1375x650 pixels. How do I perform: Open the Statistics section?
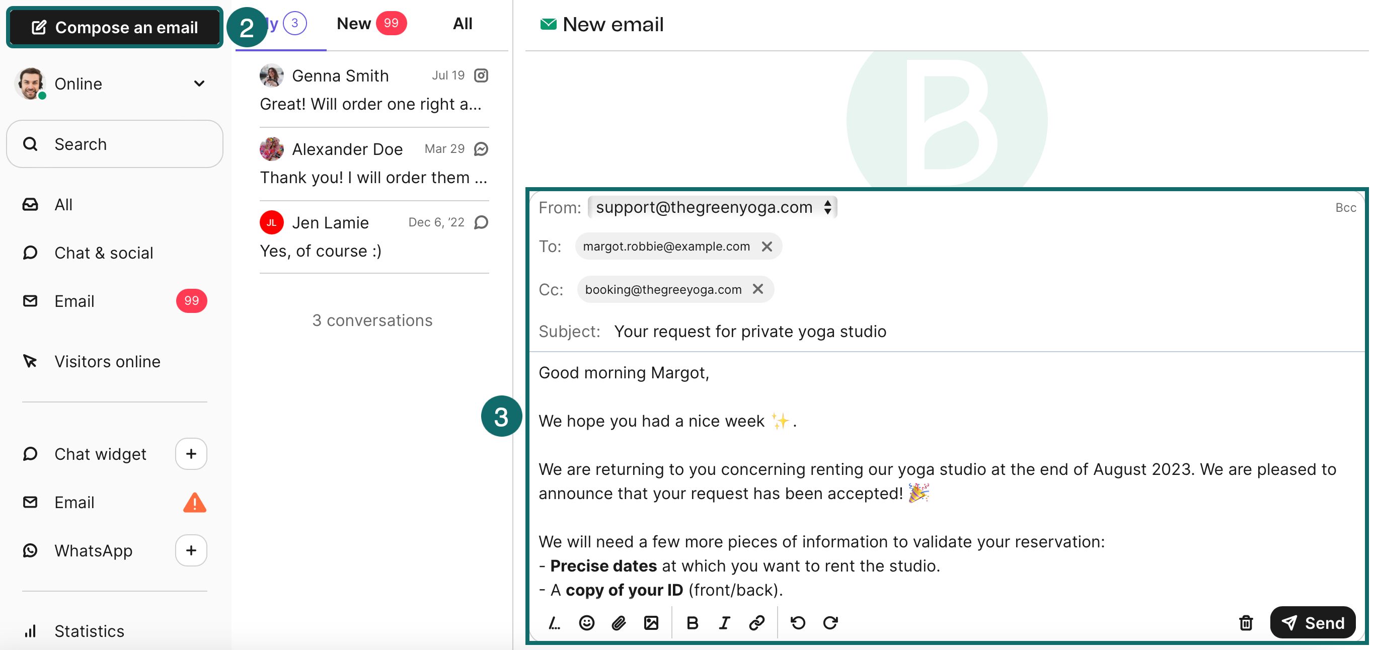[x=89, y=631]
